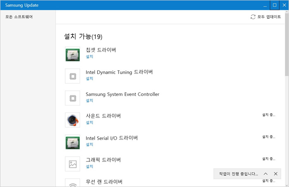Image resolution: width=289 pixels, height=187 pixels.
Task: Click 설치 under 사운드 드라이버
Action: (90, 122)
